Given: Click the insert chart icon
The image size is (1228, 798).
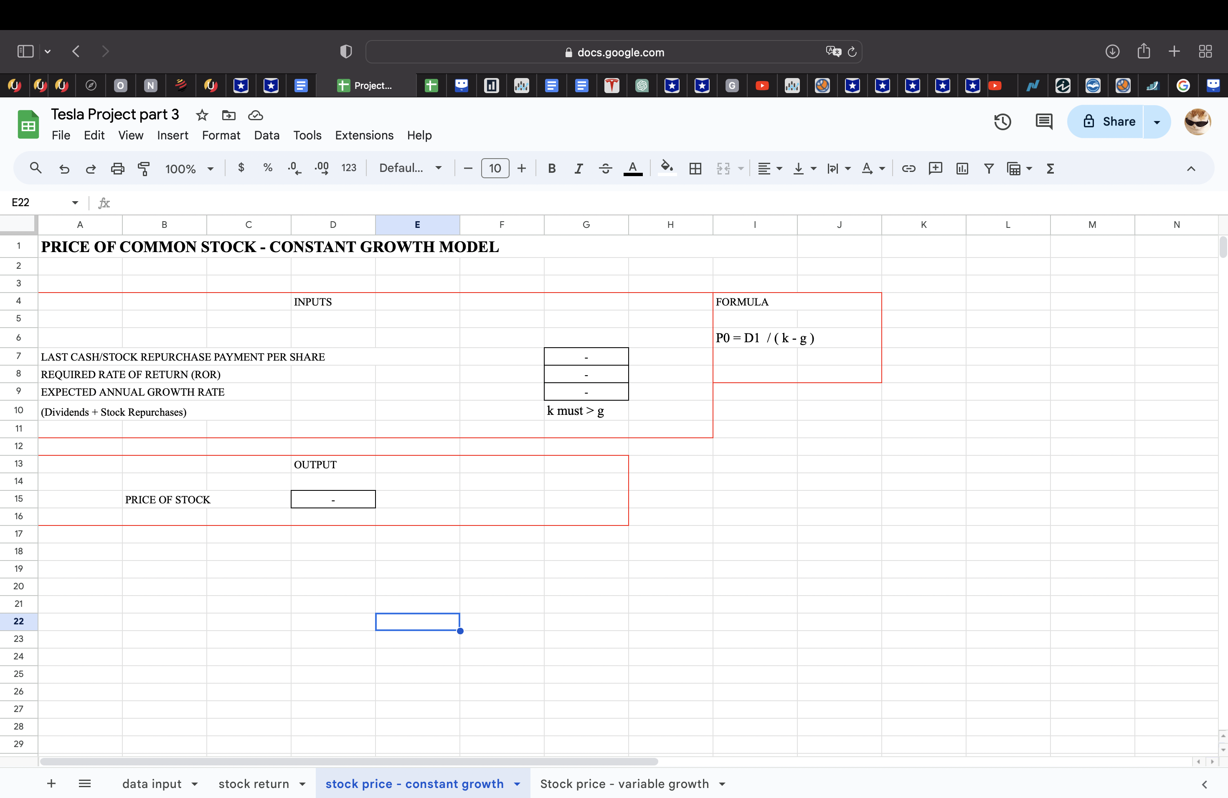Looking at the screenshot, I should 962,169.
